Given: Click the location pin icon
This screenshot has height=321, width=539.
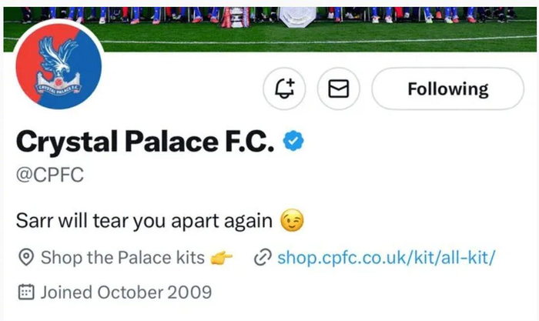Looking at the screenshot, I should coord(25,258).
